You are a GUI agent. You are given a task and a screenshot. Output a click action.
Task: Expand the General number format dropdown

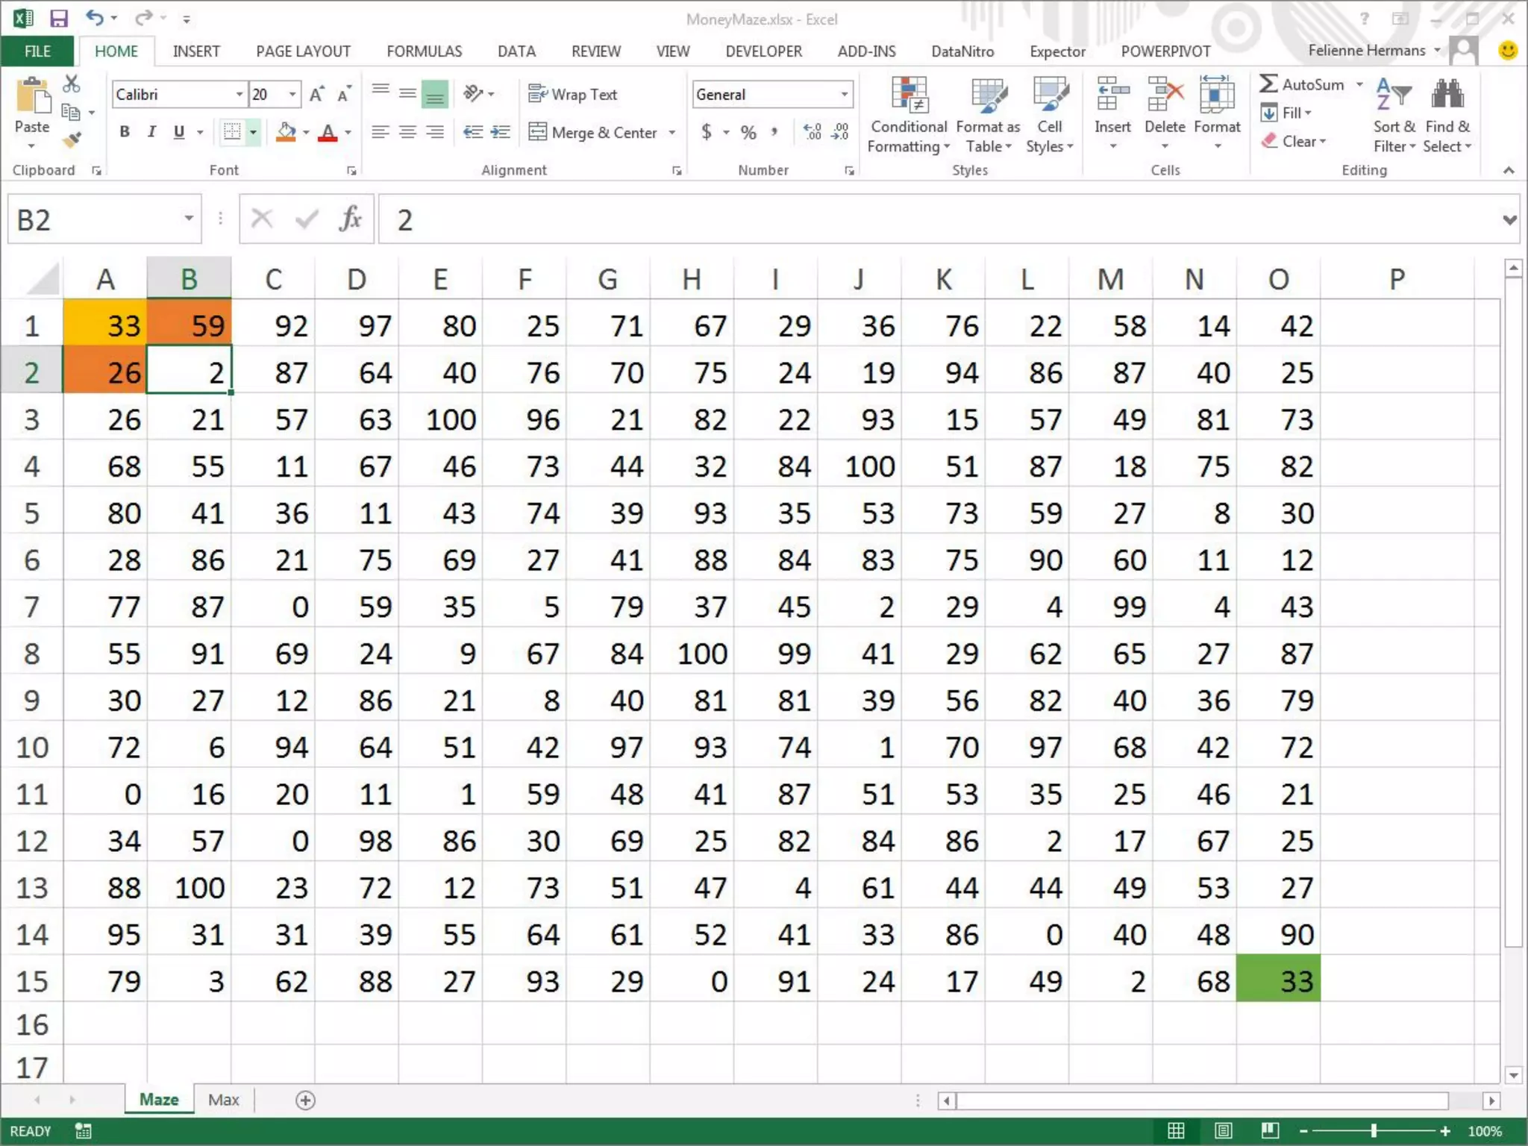pyautogui.click(x=844, y=95)
